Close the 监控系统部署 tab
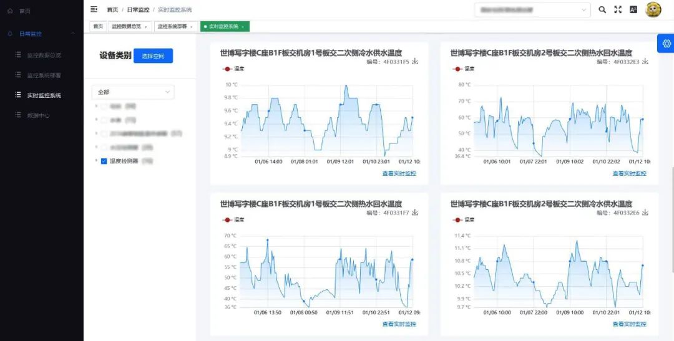The image size is (674, 341). pyautogui.click(x=192, y=27)
